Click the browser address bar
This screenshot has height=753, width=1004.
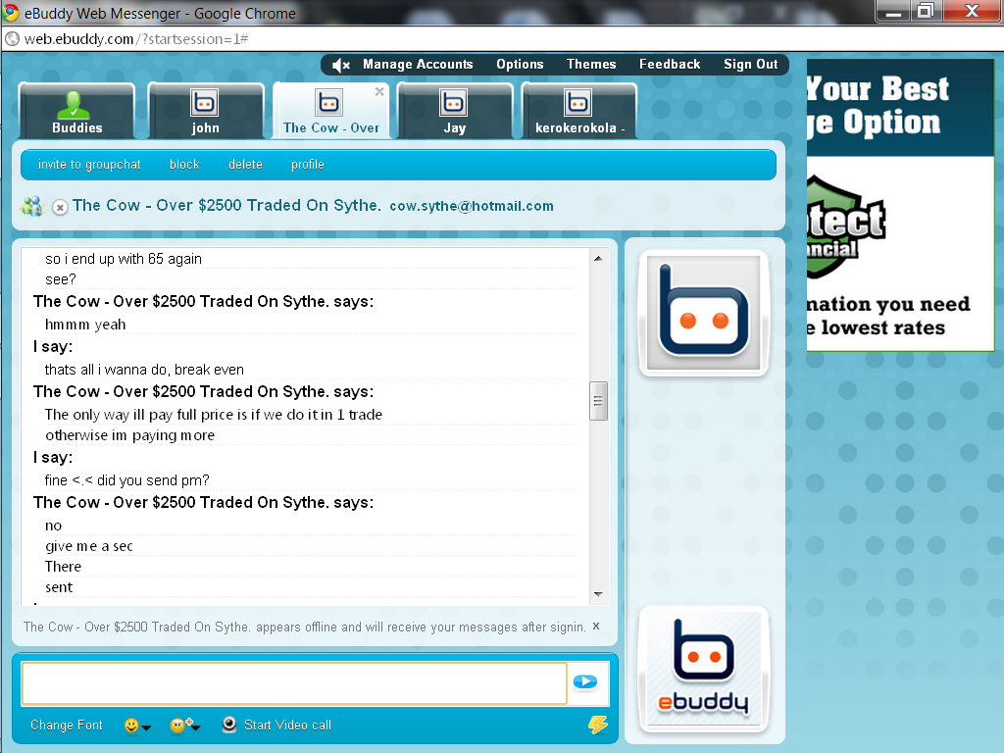502,39
